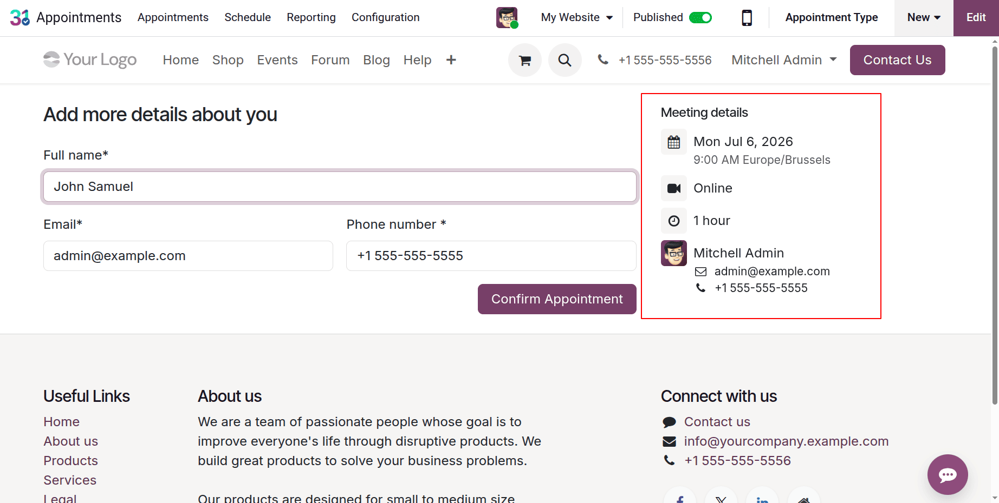Expand the My Website dropdown
Screen dimensions: 999x503
pyautogui.click(x=577, y=17)
